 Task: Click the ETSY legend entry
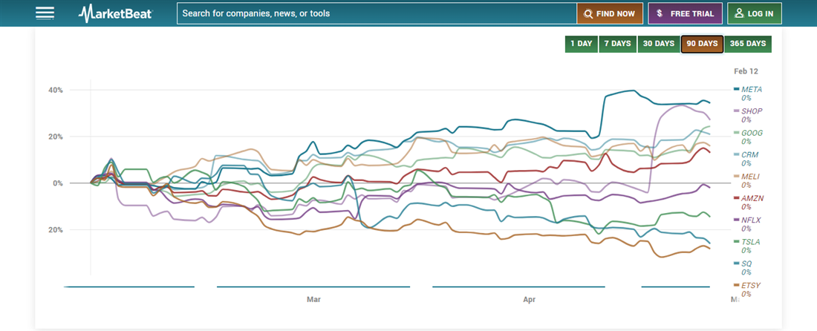[x=751, y=286]
